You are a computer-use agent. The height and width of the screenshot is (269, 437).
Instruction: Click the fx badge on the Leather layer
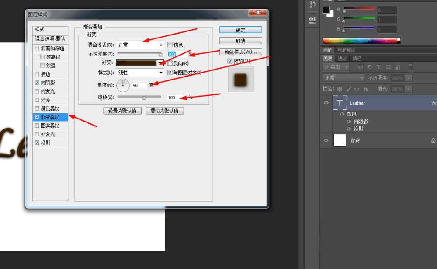(x=433, y=103)
